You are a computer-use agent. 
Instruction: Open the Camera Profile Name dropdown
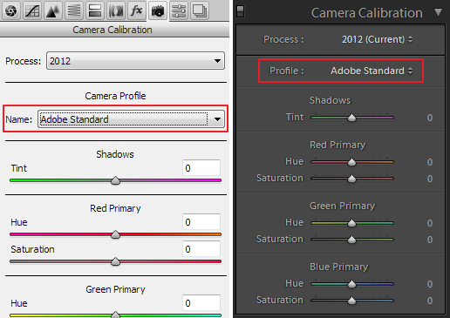[x=131, y=119]
